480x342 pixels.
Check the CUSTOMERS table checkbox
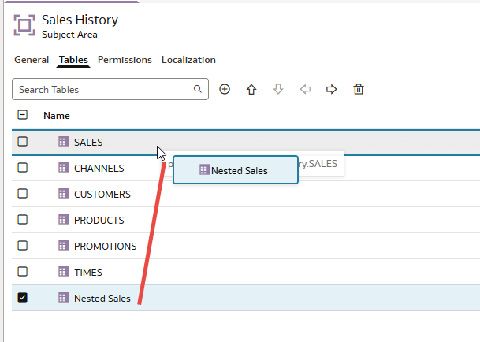tap(23, 194)
